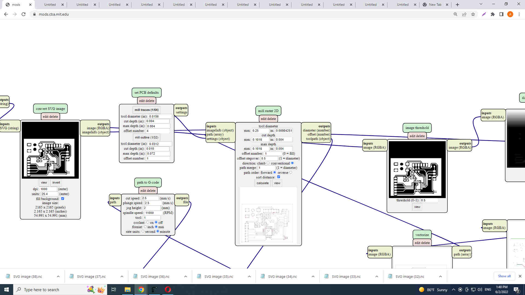Expand options for SVG image (35).nc download
Viewport: 525px width, 295px height.
(x=249, y=276)
